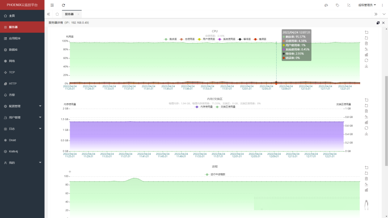Click the refresh icon in top toolbar
Viewport: 388px width, 218px height.
[x=64, y=5]
